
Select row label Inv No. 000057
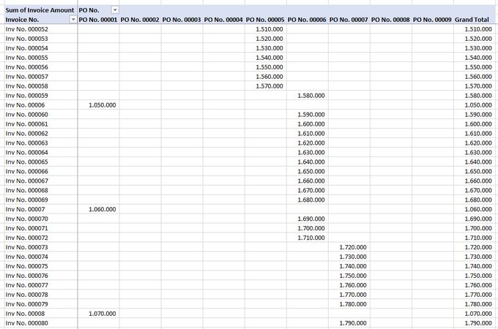tap(26, 77)
